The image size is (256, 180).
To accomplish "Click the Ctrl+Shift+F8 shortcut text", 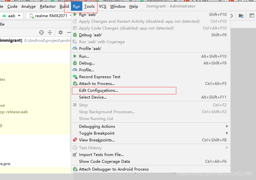I will tap(214, 140).
